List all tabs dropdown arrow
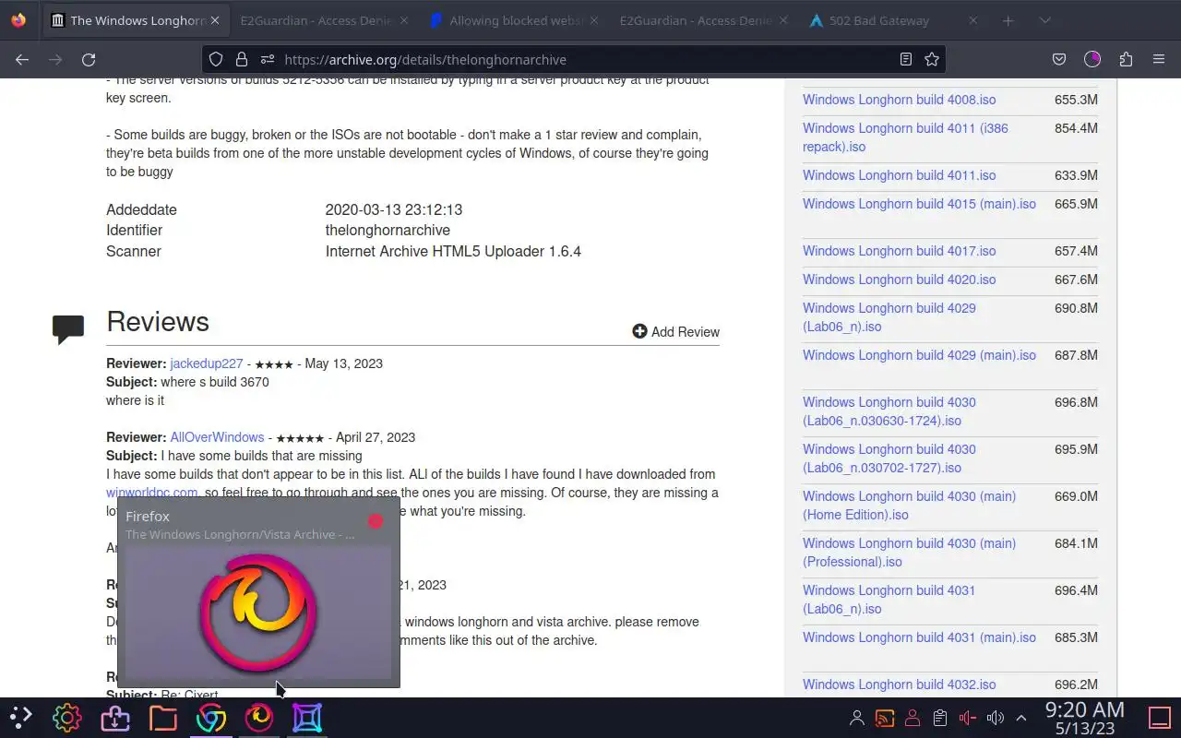This screenshot has width=1181, height=738. (x=1045, y=20)
